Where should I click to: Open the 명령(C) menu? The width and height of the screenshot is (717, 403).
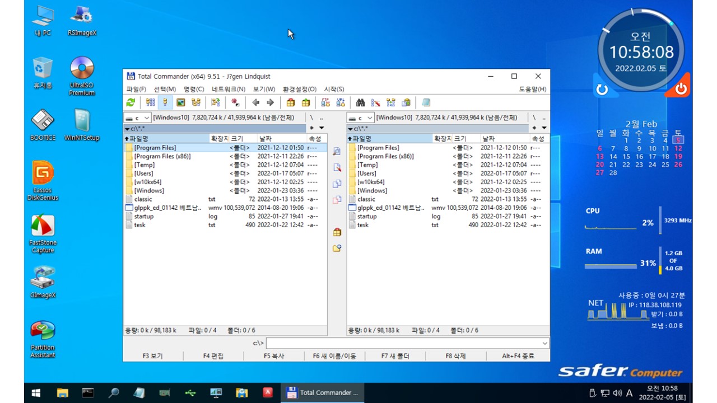coord(194,89)
